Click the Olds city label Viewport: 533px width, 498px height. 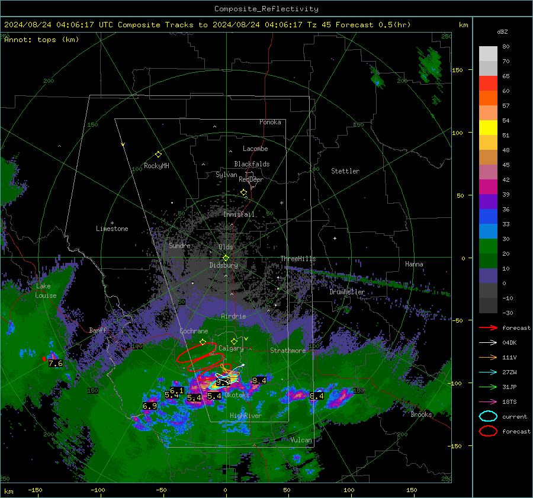(226, 247)
